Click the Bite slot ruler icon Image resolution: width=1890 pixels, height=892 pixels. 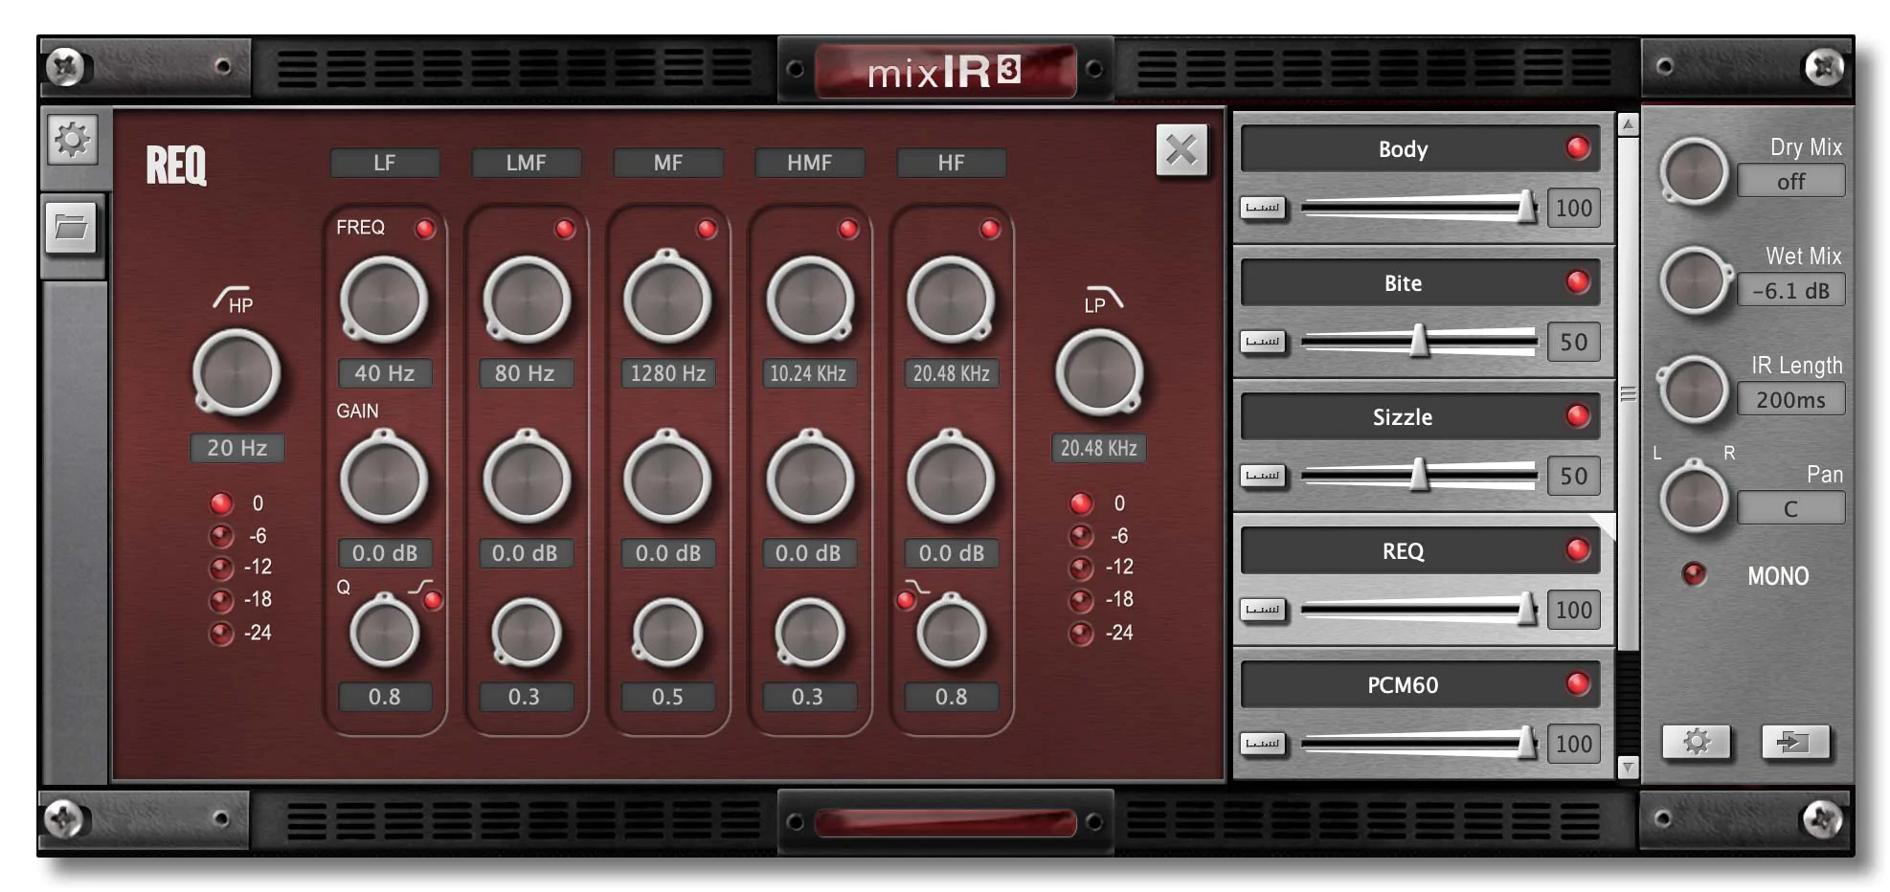coord(1263,342)
